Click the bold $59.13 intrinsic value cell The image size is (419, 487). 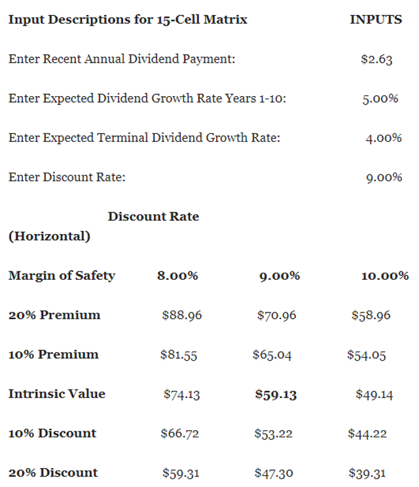tap(276, 394)
